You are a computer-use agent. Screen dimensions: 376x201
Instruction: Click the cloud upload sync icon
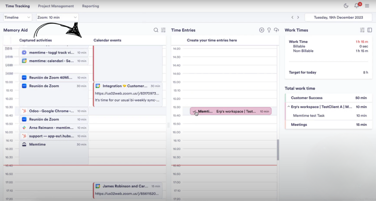click(x=276, y=30)
